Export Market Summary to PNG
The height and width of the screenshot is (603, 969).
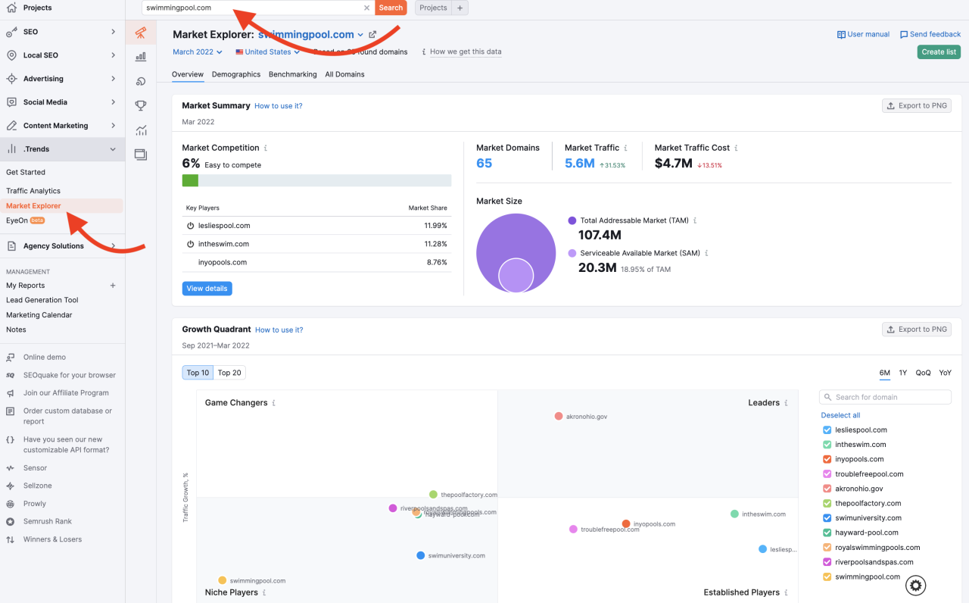click(917, 106)
